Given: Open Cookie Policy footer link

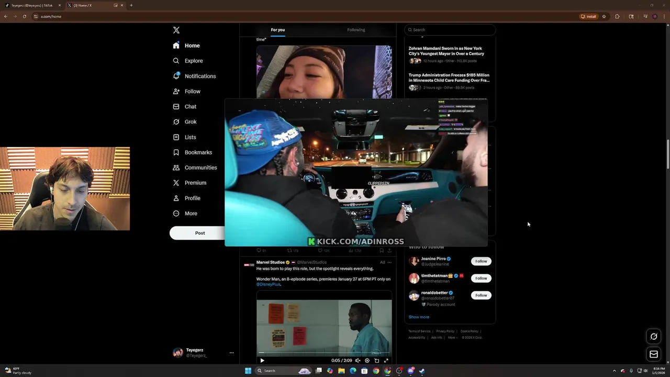Looking at the screenshot, I should 470,331.
